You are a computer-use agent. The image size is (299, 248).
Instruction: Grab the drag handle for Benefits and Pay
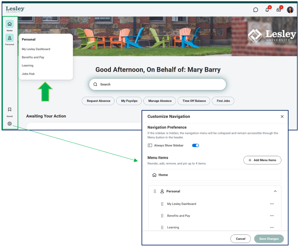[162, 216]
